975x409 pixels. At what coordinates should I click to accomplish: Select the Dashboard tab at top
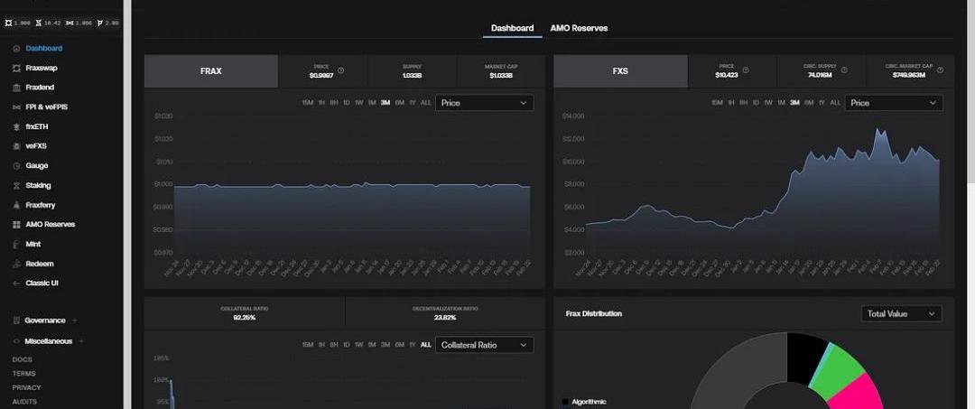(x=512, y=28)
